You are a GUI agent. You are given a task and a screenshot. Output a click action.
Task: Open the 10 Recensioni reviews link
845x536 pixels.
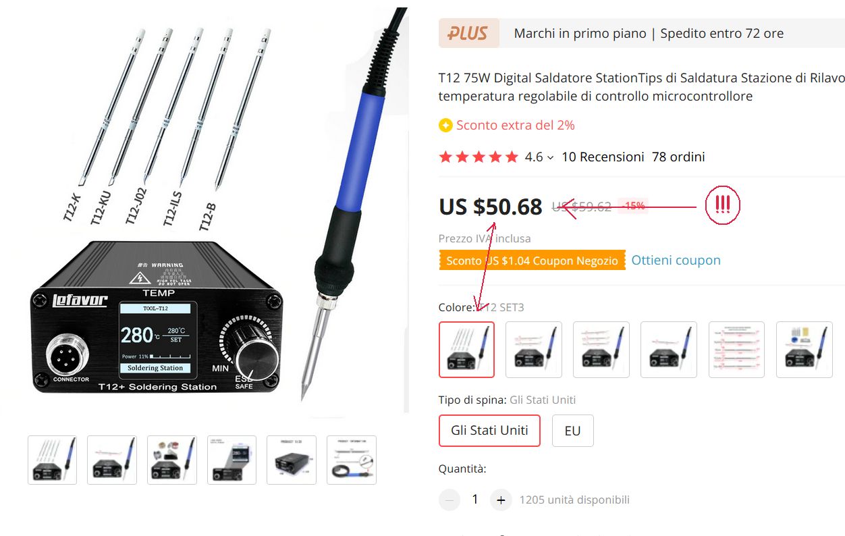coord(603,157)
